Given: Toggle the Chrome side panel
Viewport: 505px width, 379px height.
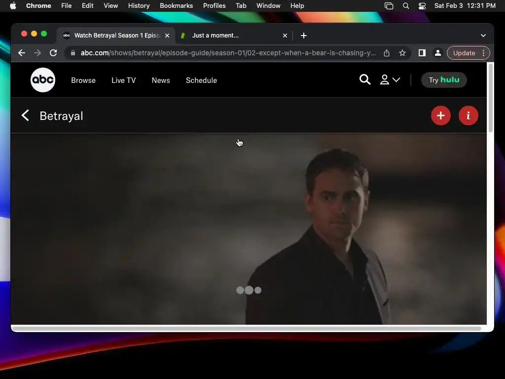Looking at the screenshot, I should click(x=422, y=53).
